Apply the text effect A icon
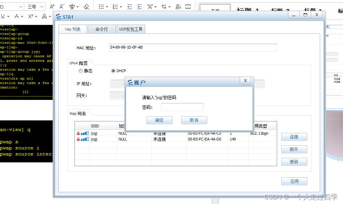Screen dimensions: 343x204 44,16
